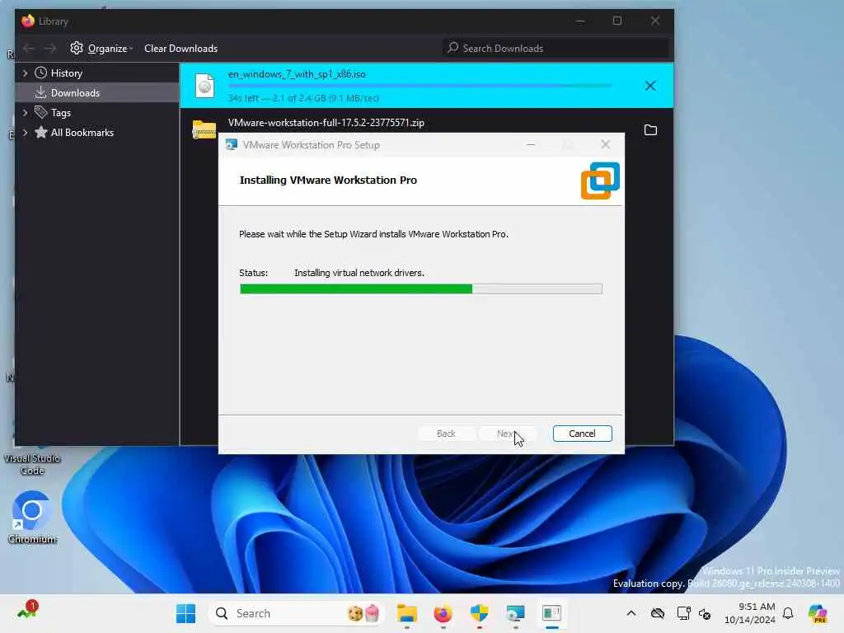Maximize the Library window

coord(617,21)
